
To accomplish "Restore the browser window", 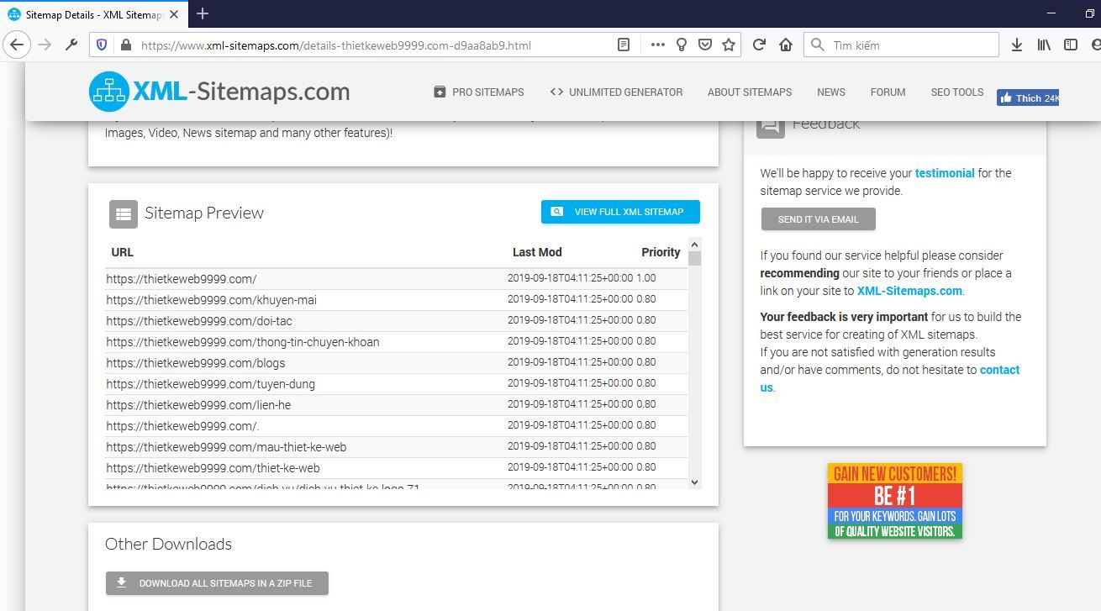I will coord(1090,13).
